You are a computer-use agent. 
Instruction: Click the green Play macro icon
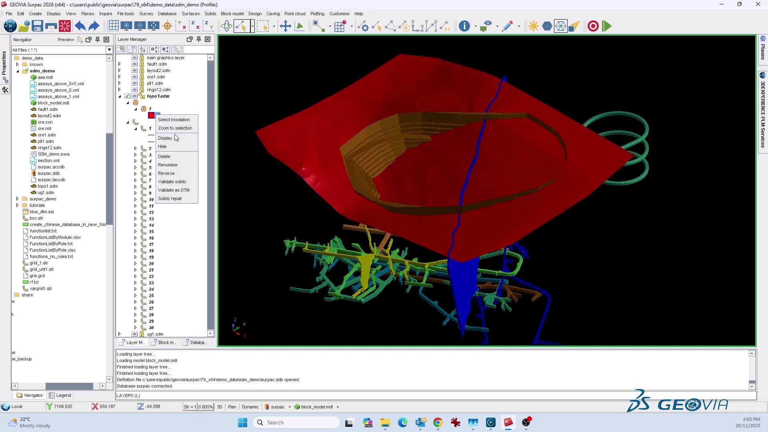point(607,26)
